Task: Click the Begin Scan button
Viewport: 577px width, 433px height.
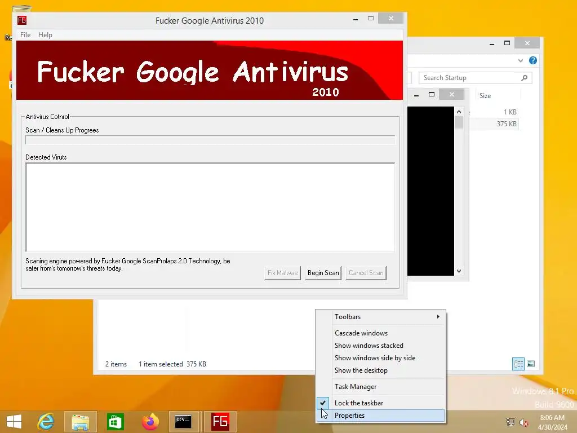Action: point(323,273)
